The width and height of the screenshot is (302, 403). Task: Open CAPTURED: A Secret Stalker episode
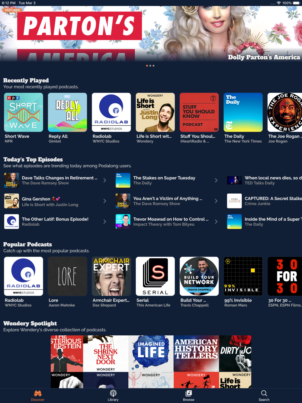pyautogui.click(x=273, y=198)
